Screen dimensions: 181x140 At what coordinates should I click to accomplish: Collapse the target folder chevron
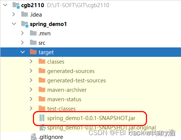point(23,52)
